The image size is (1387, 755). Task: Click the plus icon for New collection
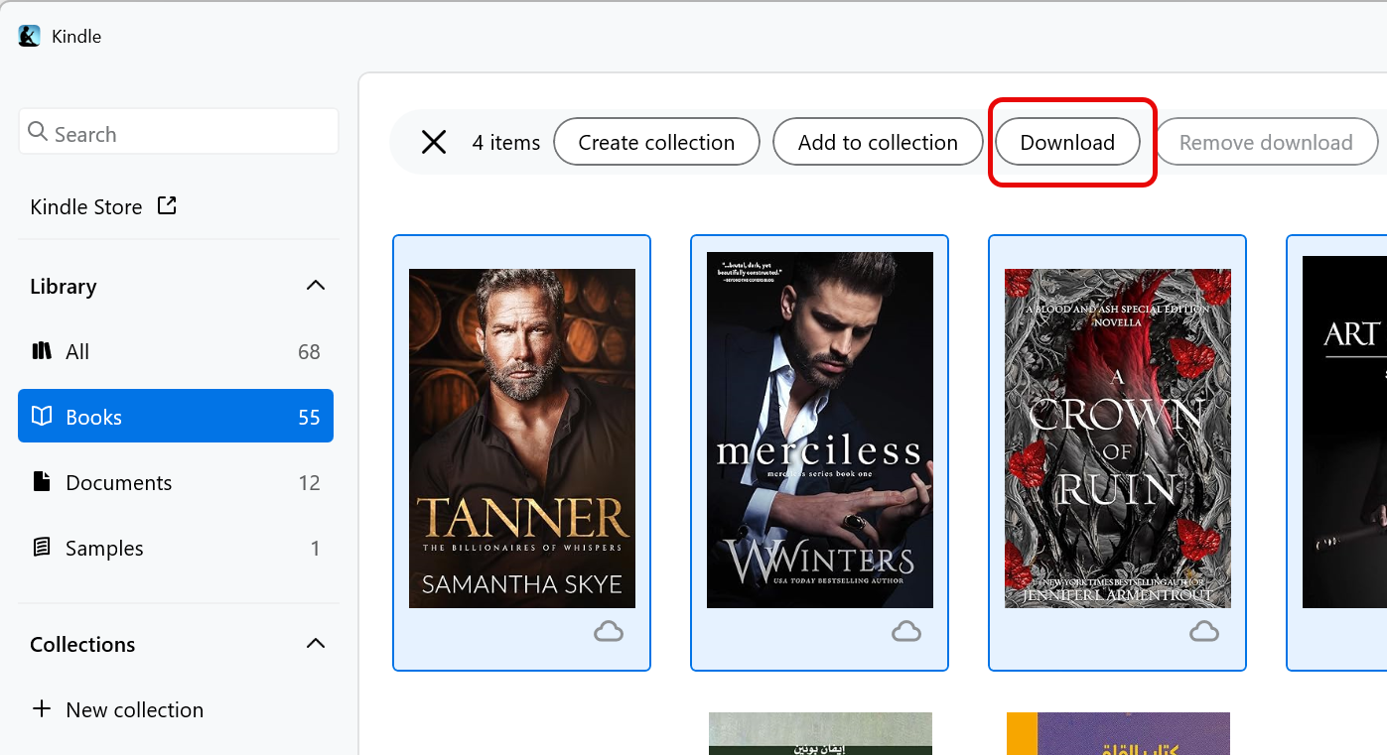(x=42, y=708)
